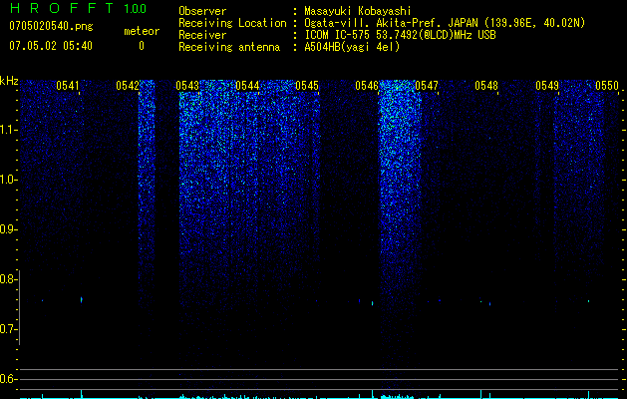
Task: Click the Receiving Location label
Action: [232, 23]
